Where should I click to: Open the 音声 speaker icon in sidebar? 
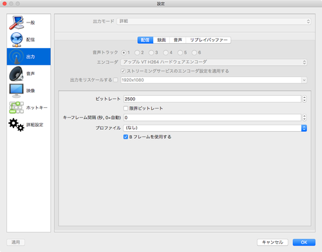point(16,74)
